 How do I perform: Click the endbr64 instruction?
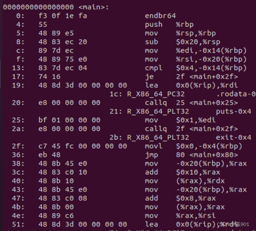(160, 16)
